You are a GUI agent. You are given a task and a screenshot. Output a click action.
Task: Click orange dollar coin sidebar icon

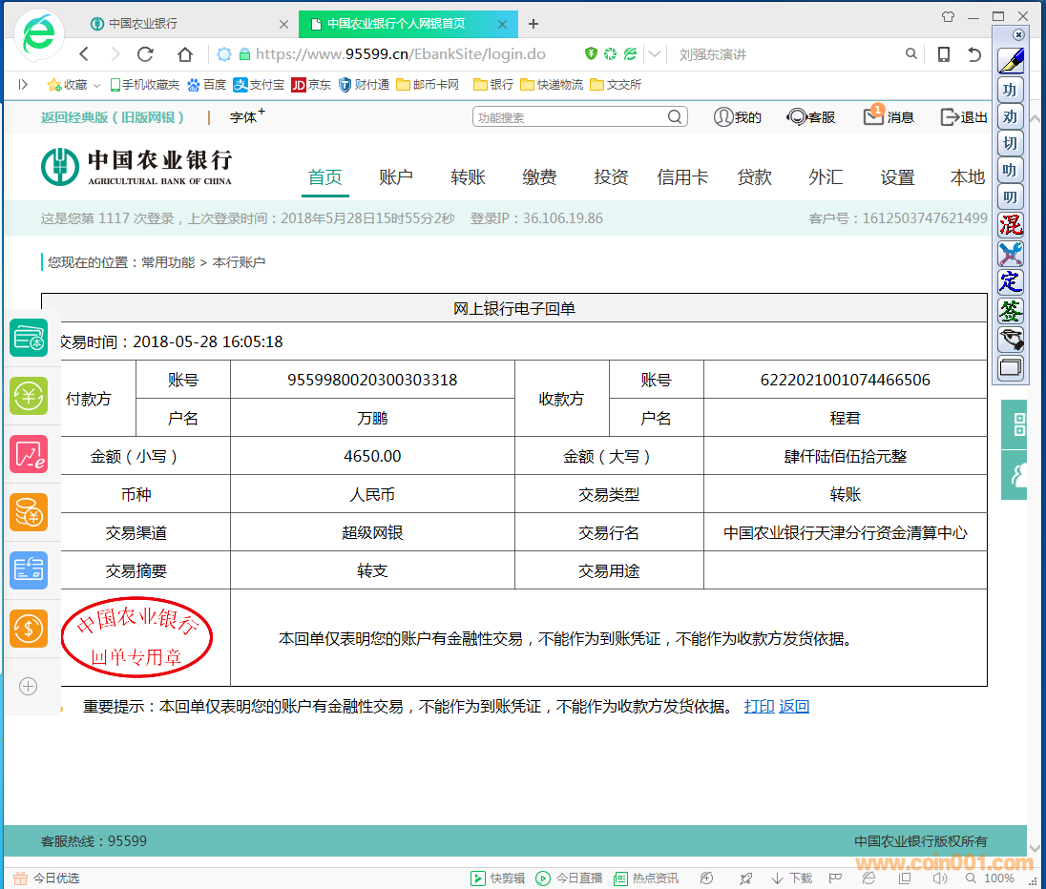tap(29, 629)
